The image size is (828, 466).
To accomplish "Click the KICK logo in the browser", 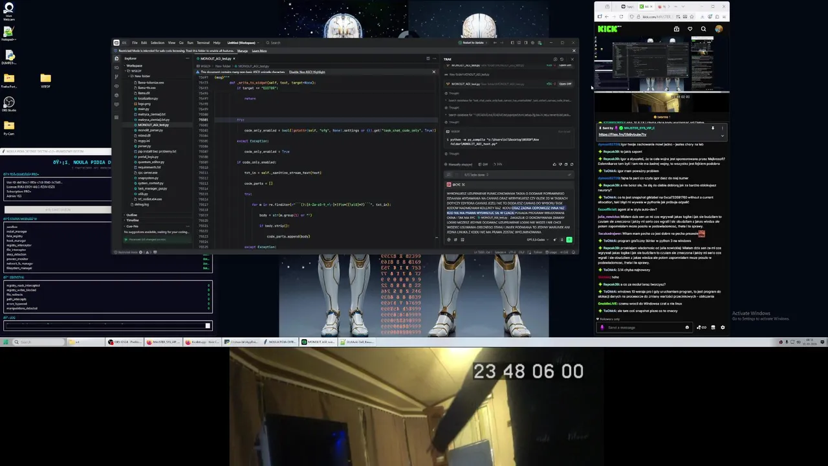I will [609, 28].
